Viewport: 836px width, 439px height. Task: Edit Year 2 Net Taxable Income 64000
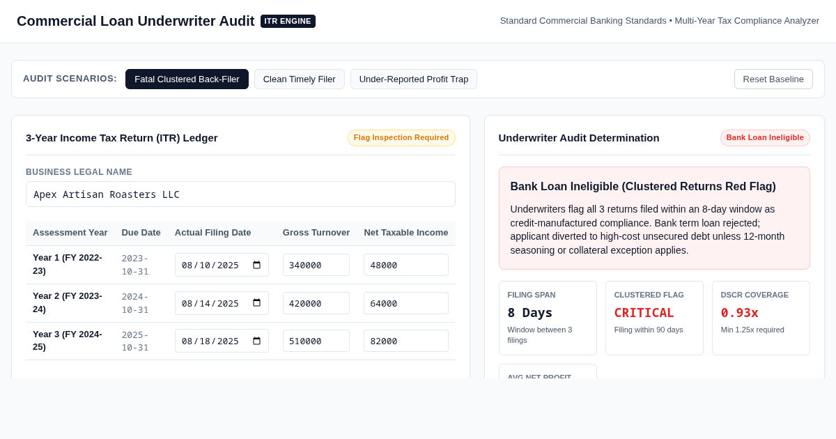click(x=406, y=303)
